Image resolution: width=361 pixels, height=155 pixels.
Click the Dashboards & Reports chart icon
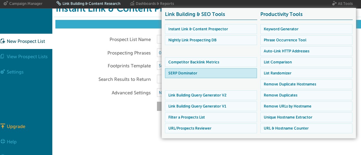pos(132,4)
